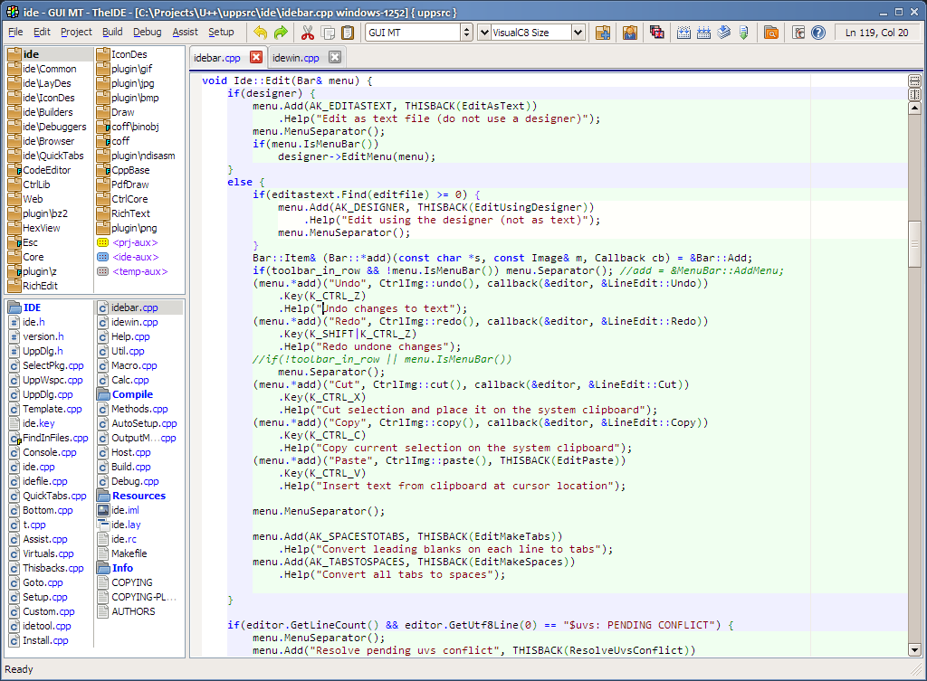Split editor horizontally with top-right icon
Viewport: 927px width, 681px height.
coord(914,81)
